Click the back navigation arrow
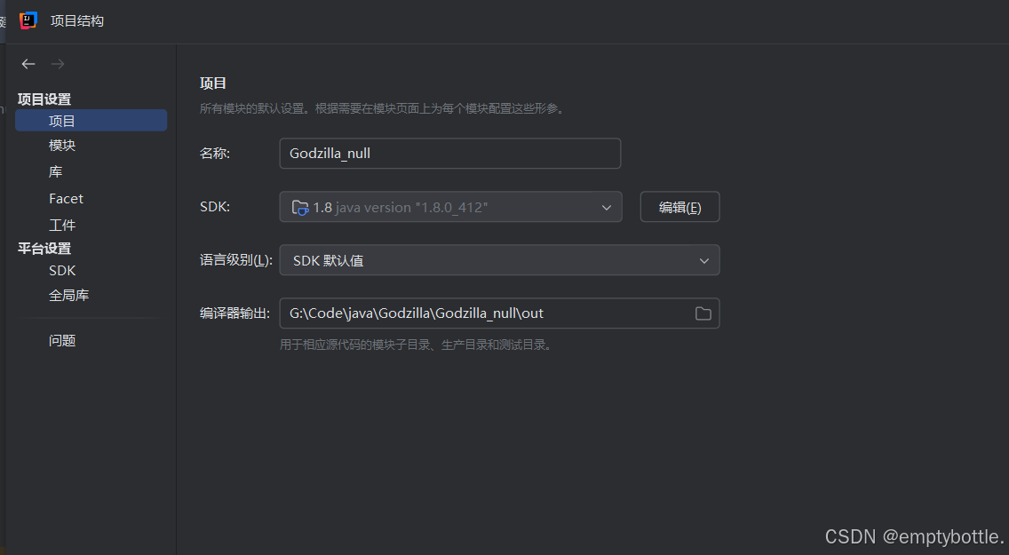Image resolution: width=1009 pixels, height=555 pixels. click(28, 63)
